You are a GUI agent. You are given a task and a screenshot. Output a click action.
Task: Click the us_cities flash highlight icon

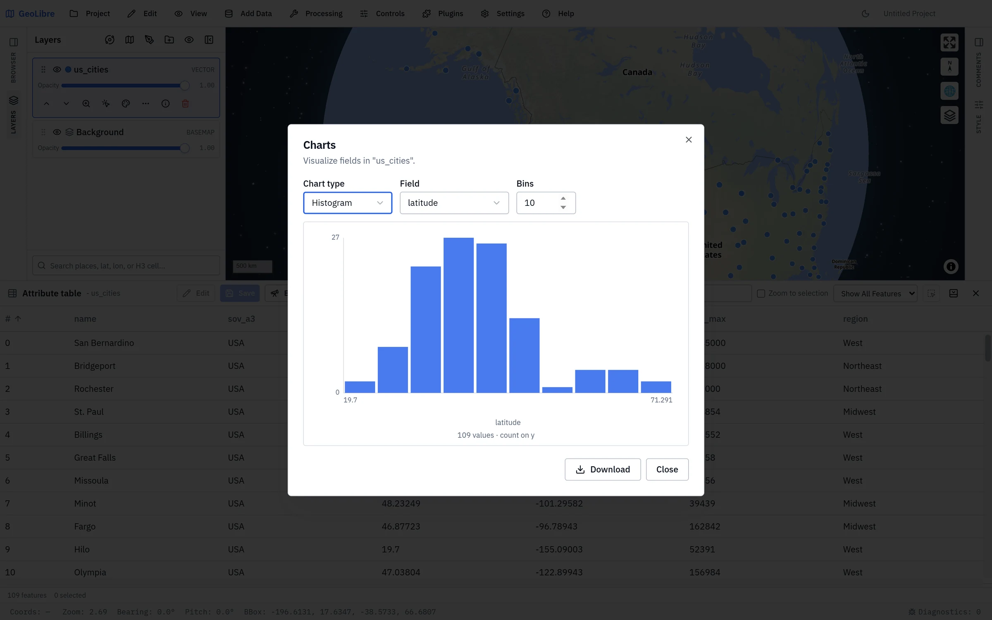[x=106, y=104]
